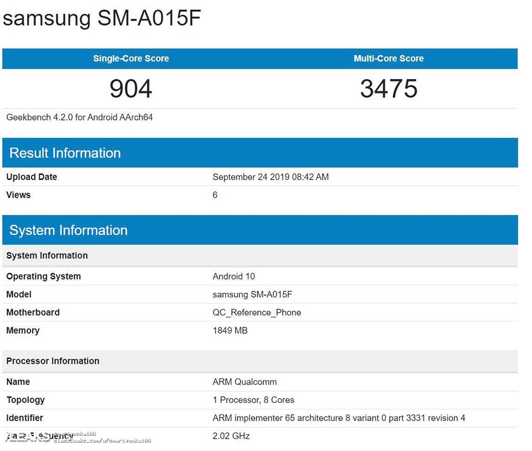532x451 pixels.
Task: Click the Operating System label
Action: pyautogui.click(x=43, y=277)
